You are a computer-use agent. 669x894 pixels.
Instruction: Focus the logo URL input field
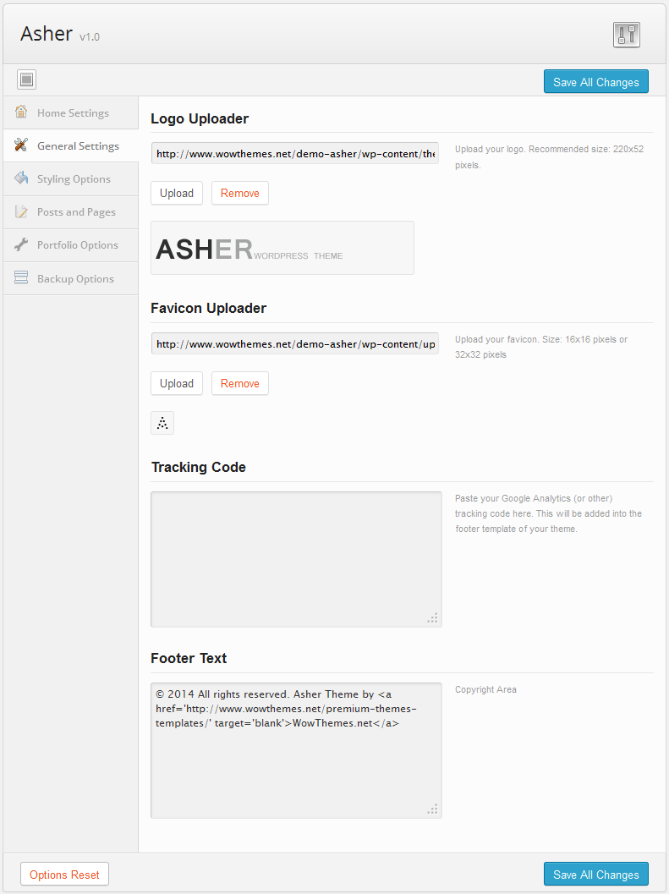click(295, 153)
